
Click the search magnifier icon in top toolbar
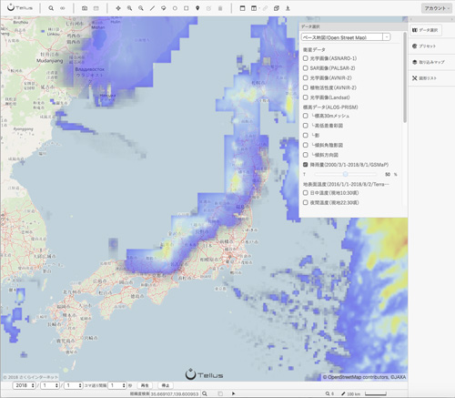(51, 8)
